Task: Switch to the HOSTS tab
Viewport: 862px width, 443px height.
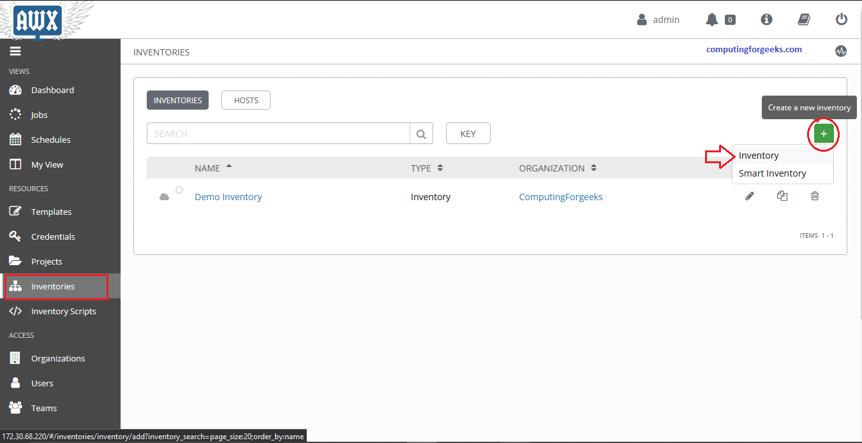Action: click(246, 99)
